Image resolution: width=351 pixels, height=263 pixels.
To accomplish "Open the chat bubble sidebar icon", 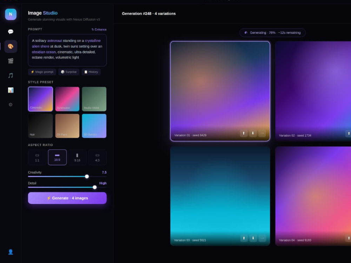I will click(x=11, y=32).
